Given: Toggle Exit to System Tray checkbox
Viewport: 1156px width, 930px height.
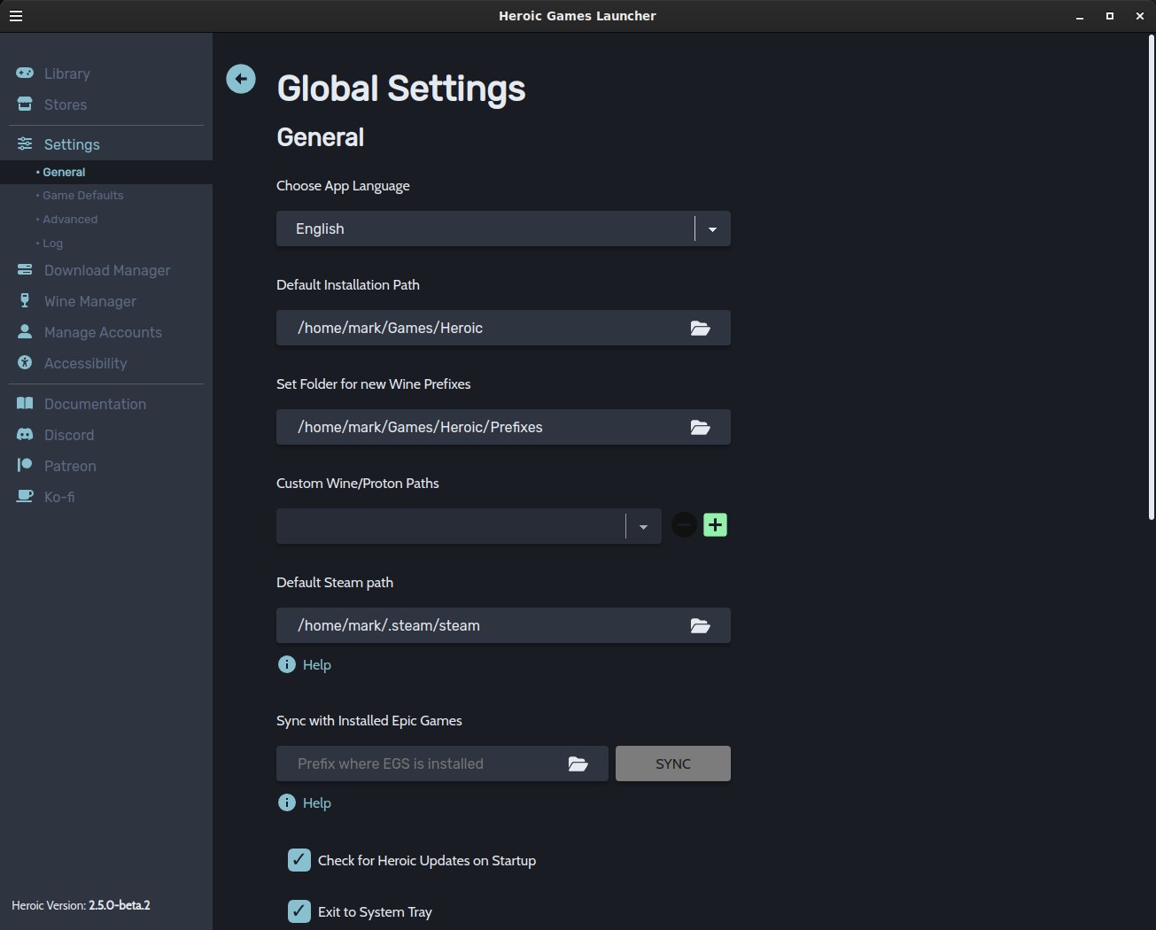Looking at the screenshot, I should click(299, 911).
